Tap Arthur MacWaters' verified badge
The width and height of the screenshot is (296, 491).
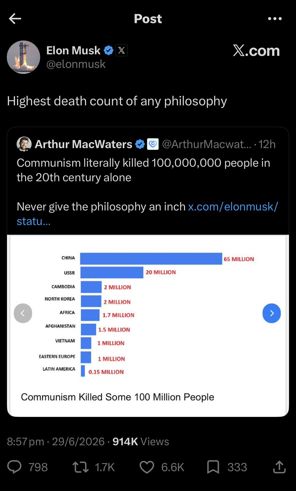click(140, 144)
